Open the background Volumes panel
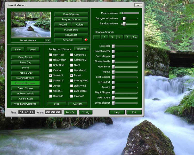 (x=81, y=49)
